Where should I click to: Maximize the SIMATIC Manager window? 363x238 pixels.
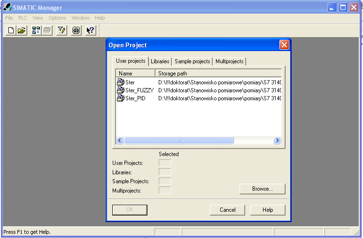point(343,7)
